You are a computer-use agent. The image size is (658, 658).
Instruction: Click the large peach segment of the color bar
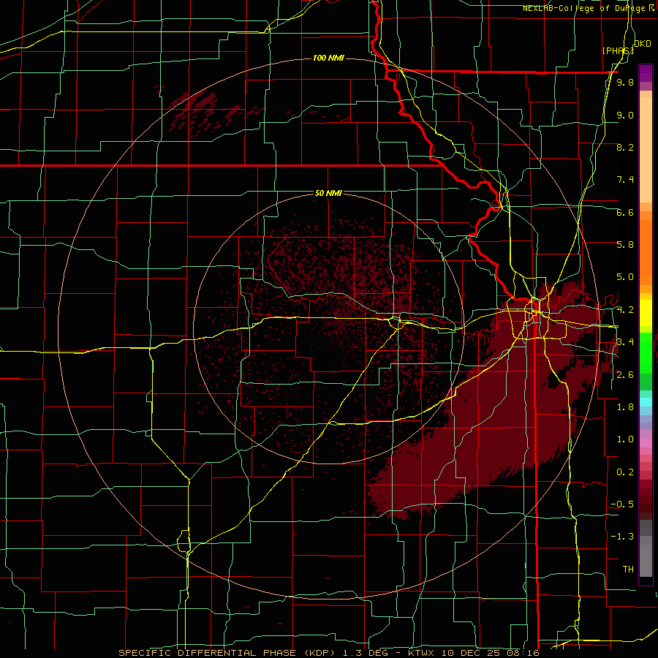coord(646,150)
